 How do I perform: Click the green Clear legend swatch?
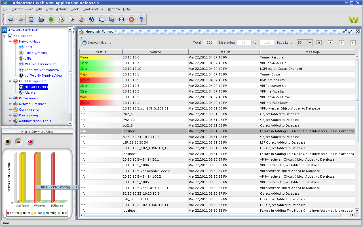click(x=59, y=213)
